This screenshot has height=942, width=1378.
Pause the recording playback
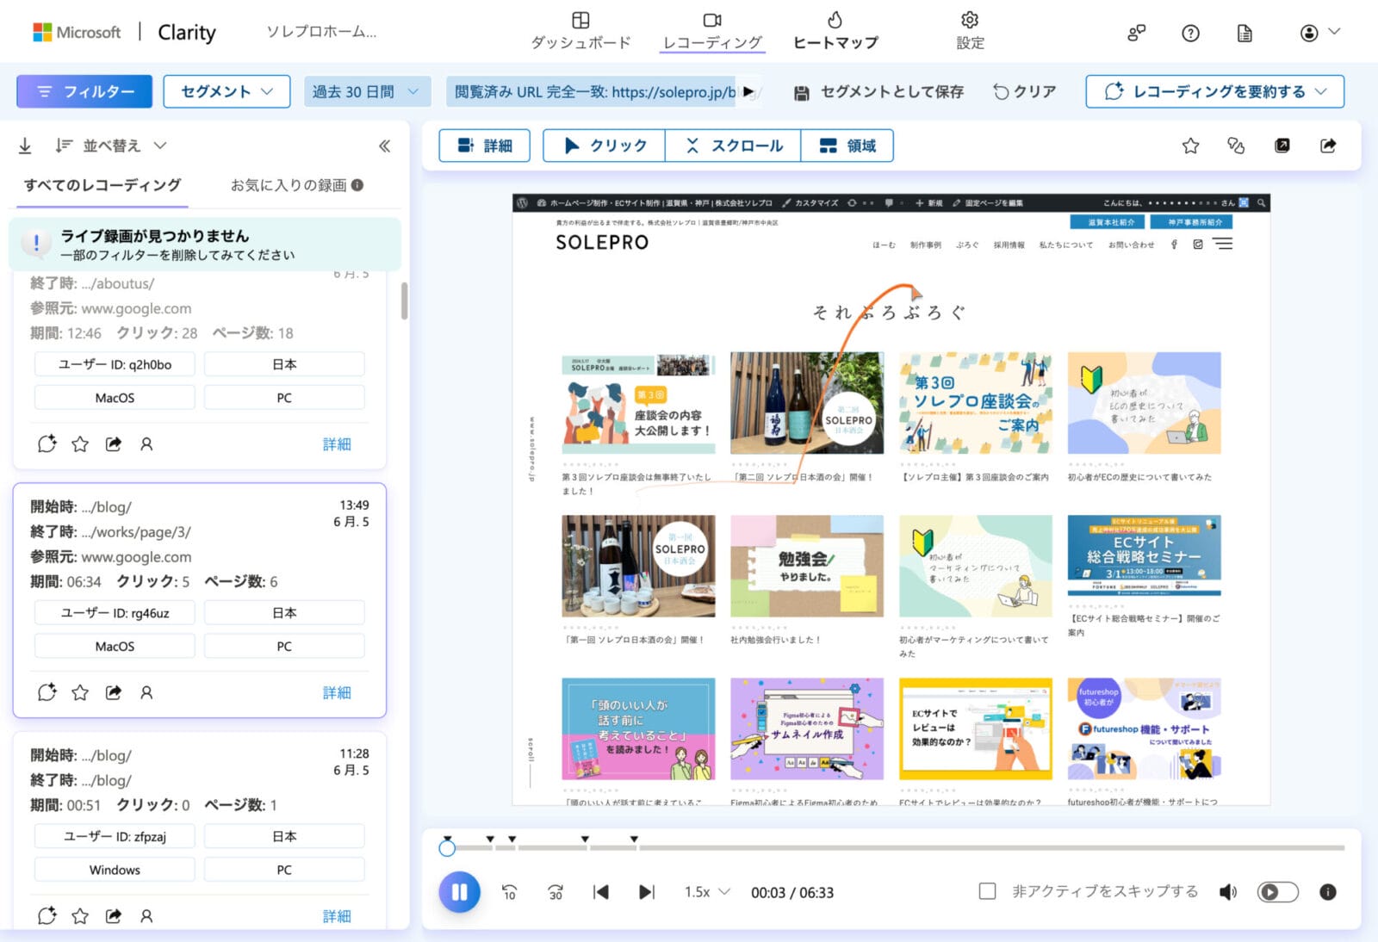click(x=459, y=892)
